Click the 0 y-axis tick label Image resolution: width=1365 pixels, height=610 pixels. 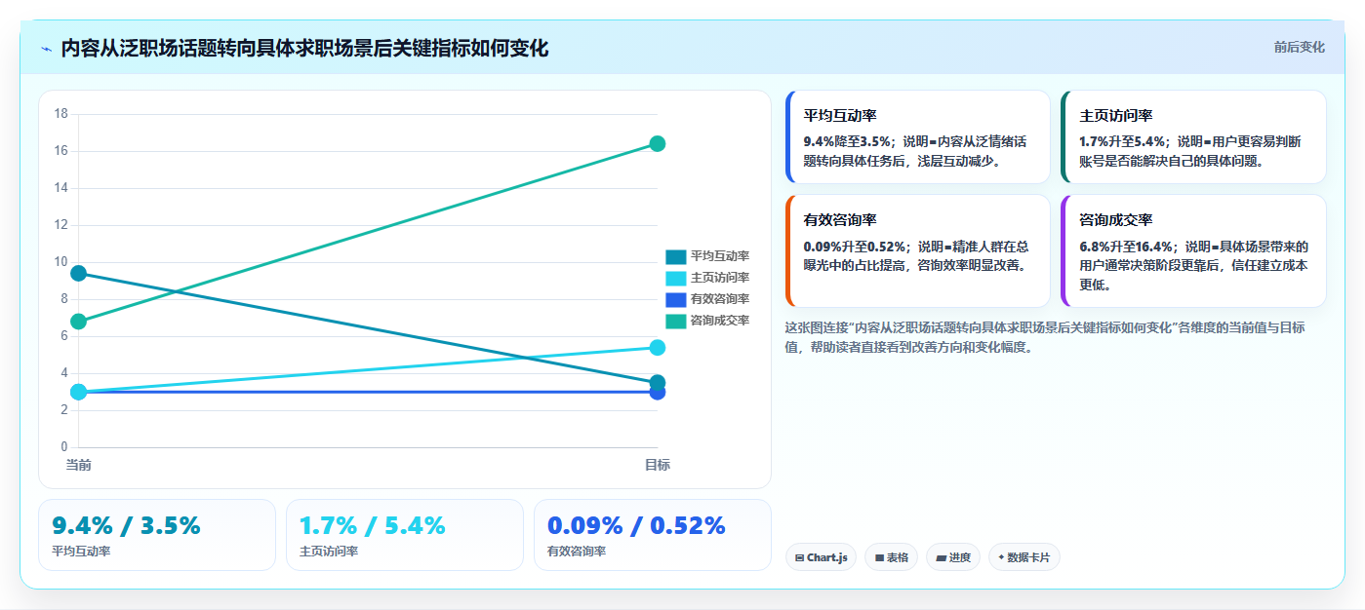coord(64,447)
